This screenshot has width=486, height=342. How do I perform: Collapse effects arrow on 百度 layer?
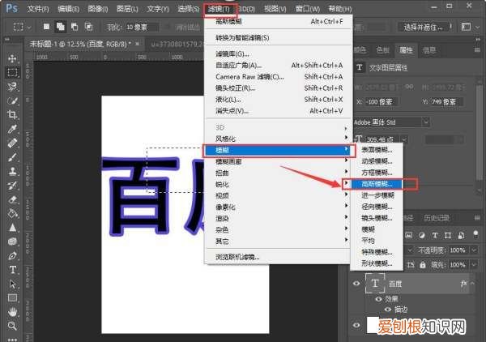(x=473, y=284)
